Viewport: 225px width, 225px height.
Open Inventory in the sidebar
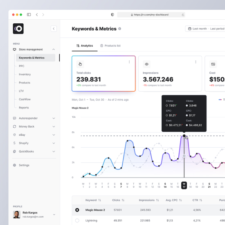coord(25,74)
